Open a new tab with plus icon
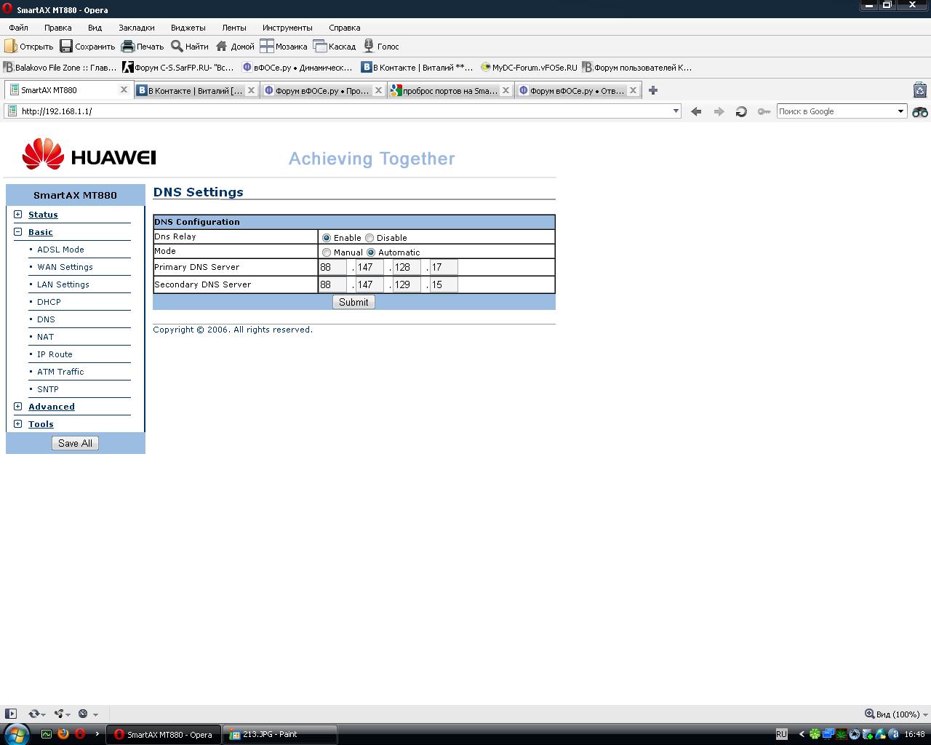931x745 pixels. 653,90
